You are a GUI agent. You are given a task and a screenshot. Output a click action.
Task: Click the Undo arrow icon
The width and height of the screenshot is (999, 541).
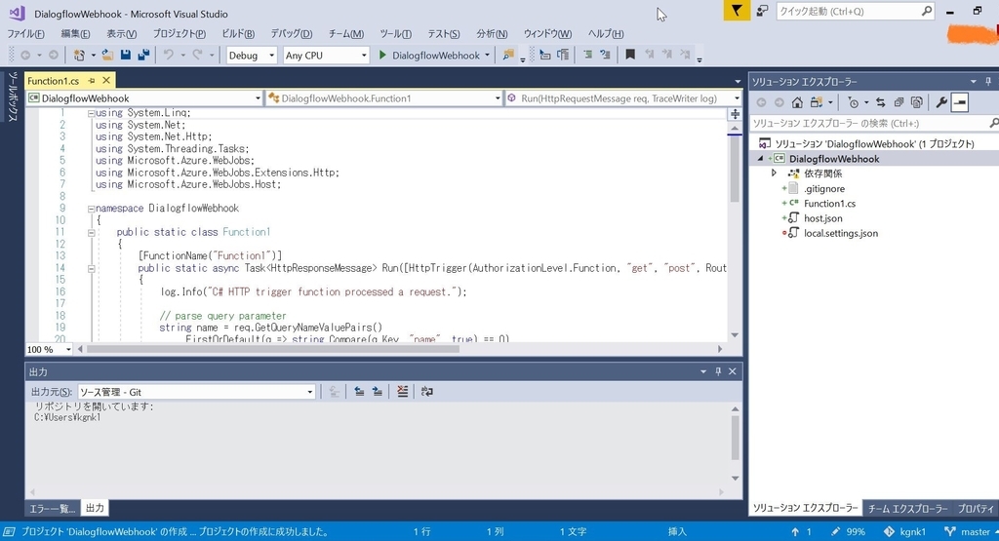[168, 56]
